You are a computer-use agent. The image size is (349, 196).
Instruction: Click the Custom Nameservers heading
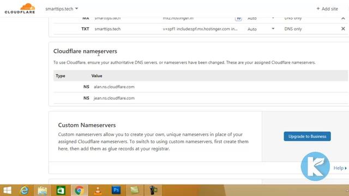click(87, 125)
